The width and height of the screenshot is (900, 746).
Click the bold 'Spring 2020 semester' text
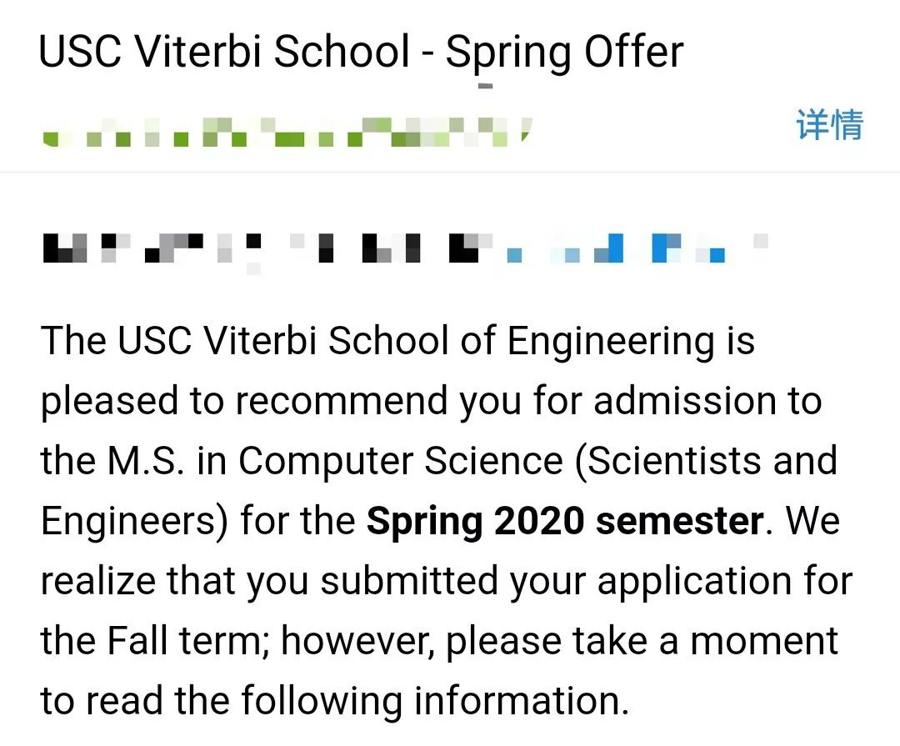click(565, 521)
